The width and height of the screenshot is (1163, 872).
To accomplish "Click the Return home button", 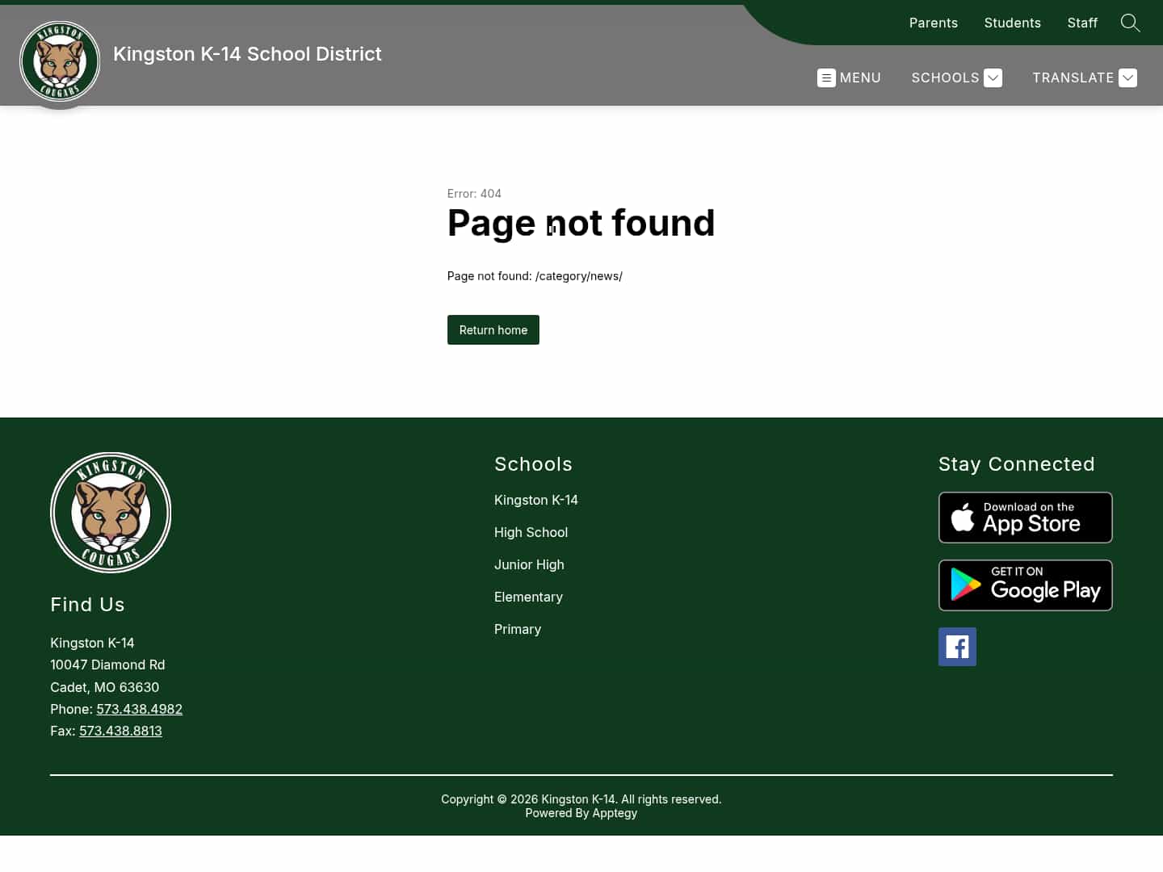I will 493,329.
